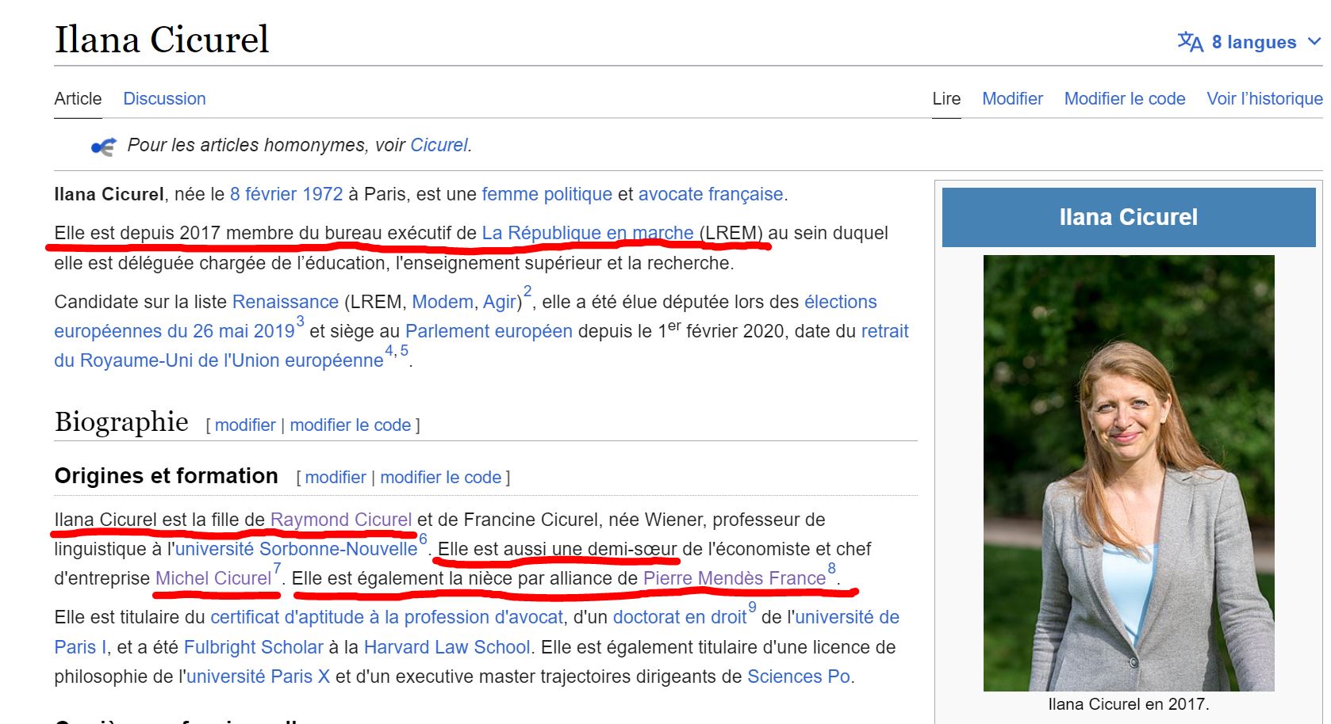Click the homonymy disambiguation icon
The width and height of the screenshot is (1331, 724).
103,147
